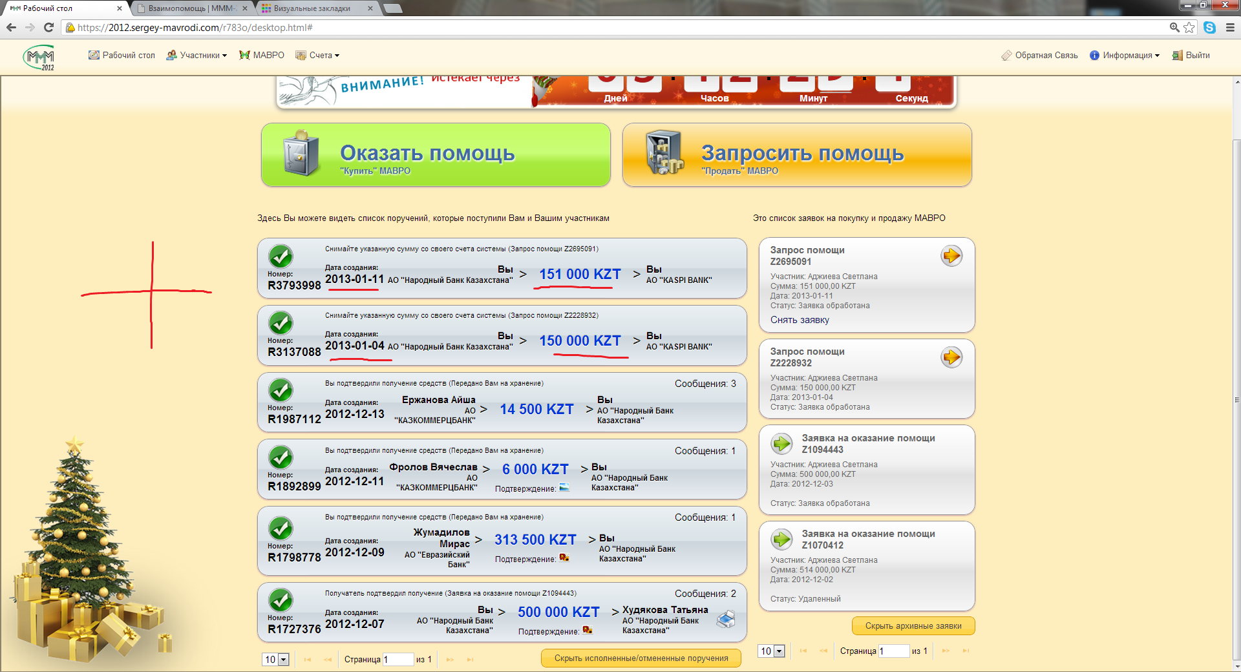The image size is (1241, 672).
Task: Click the browser address bar URL
Action: 195,28
